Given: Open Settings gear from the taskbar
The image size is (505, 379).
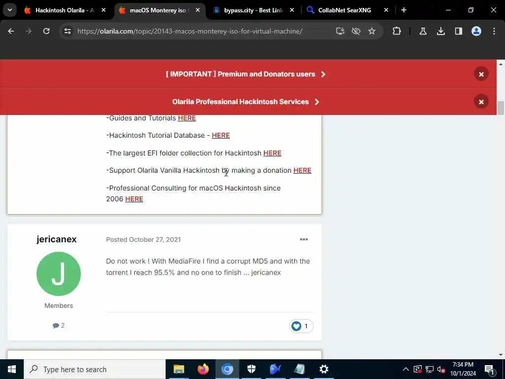Looking at the screenshot, I should [324, 369].
